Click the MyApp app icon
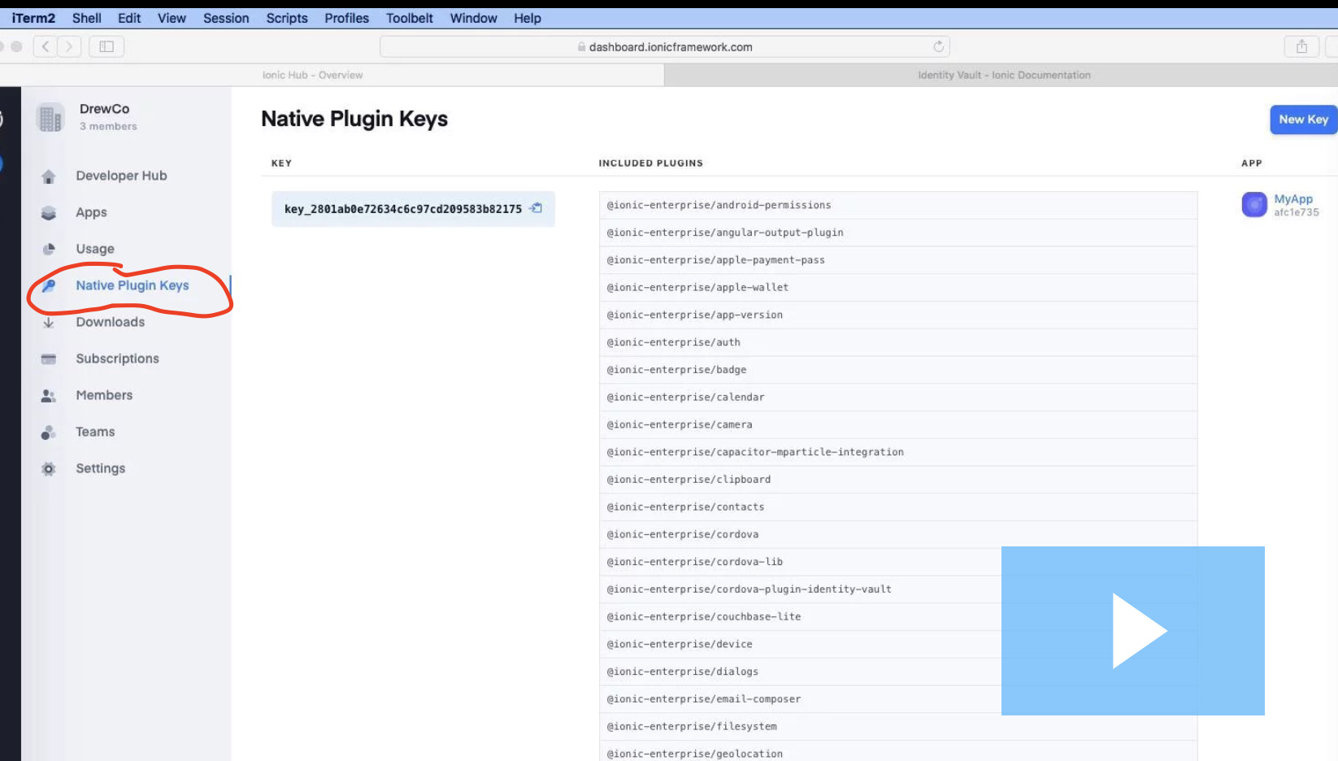This screenshot has width=1338, height=761. click(x=1254, y=204)
